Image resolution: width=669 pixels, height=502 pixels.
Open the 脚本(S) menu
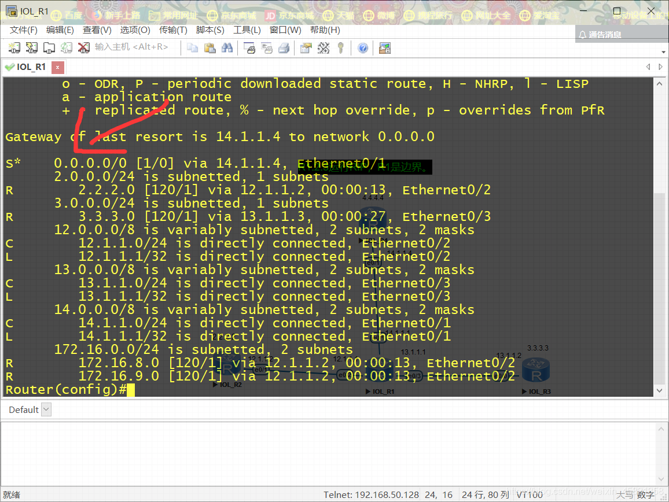pyautogui.click(x=210, y=30)
